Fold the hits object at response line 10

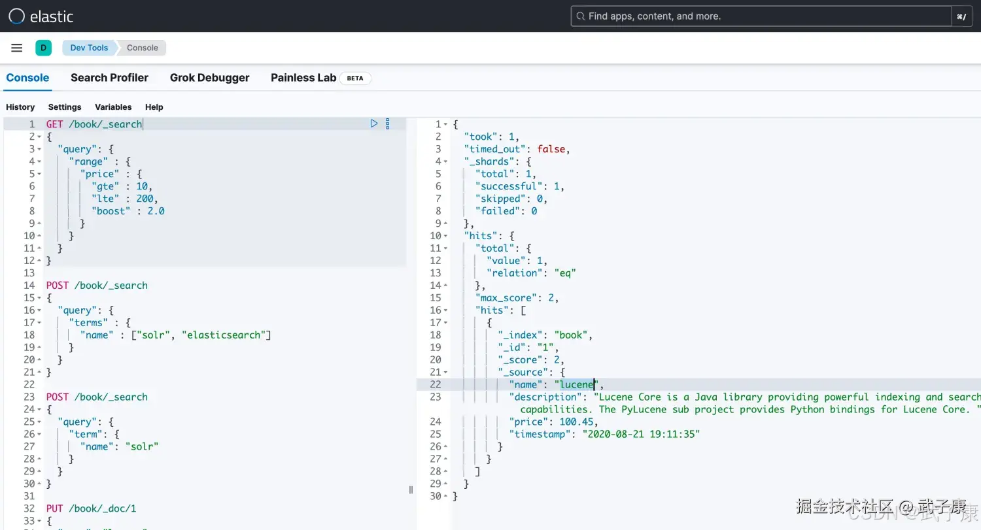446,236
